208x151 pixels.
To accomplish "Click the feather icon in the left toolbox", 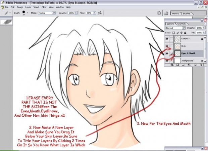I will point(6,22).
